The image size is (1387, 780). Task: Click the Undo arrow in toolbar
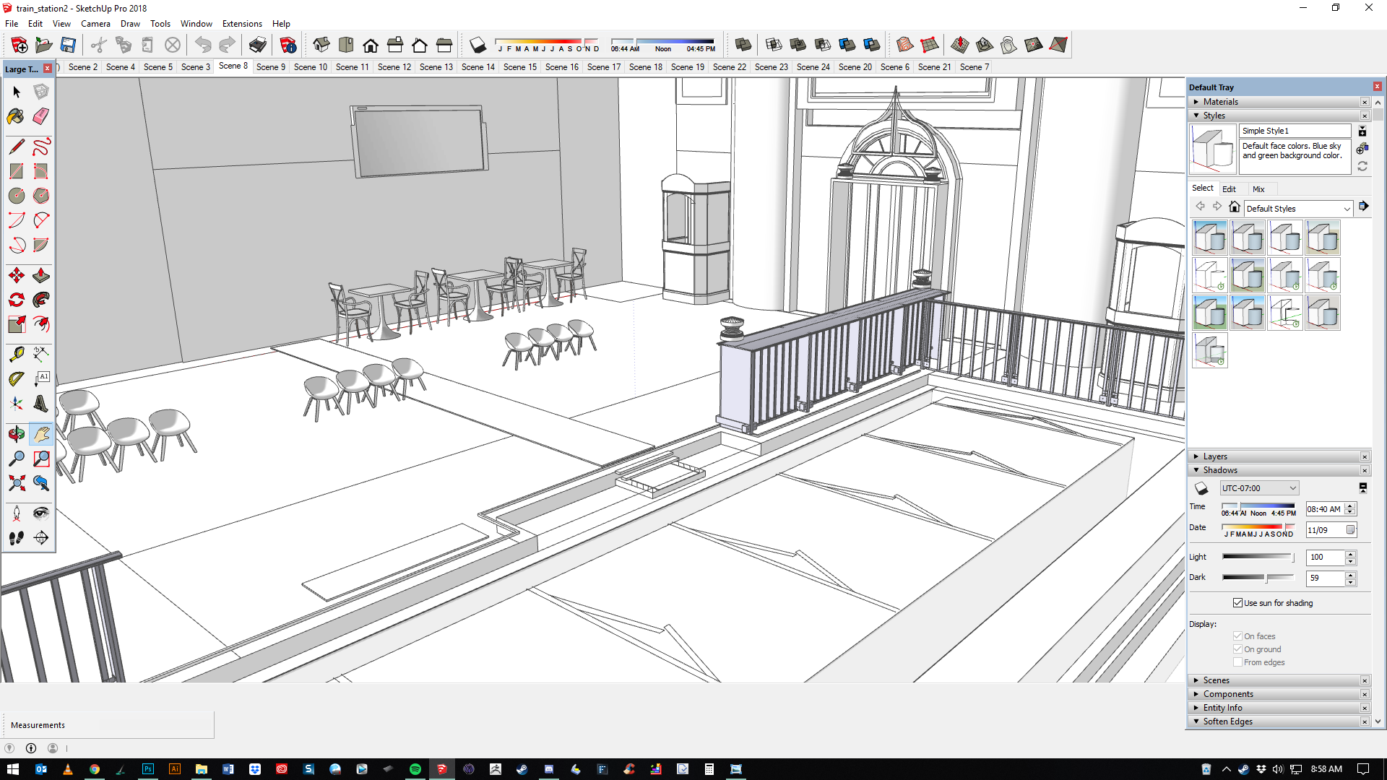click(x=203, y=45)
